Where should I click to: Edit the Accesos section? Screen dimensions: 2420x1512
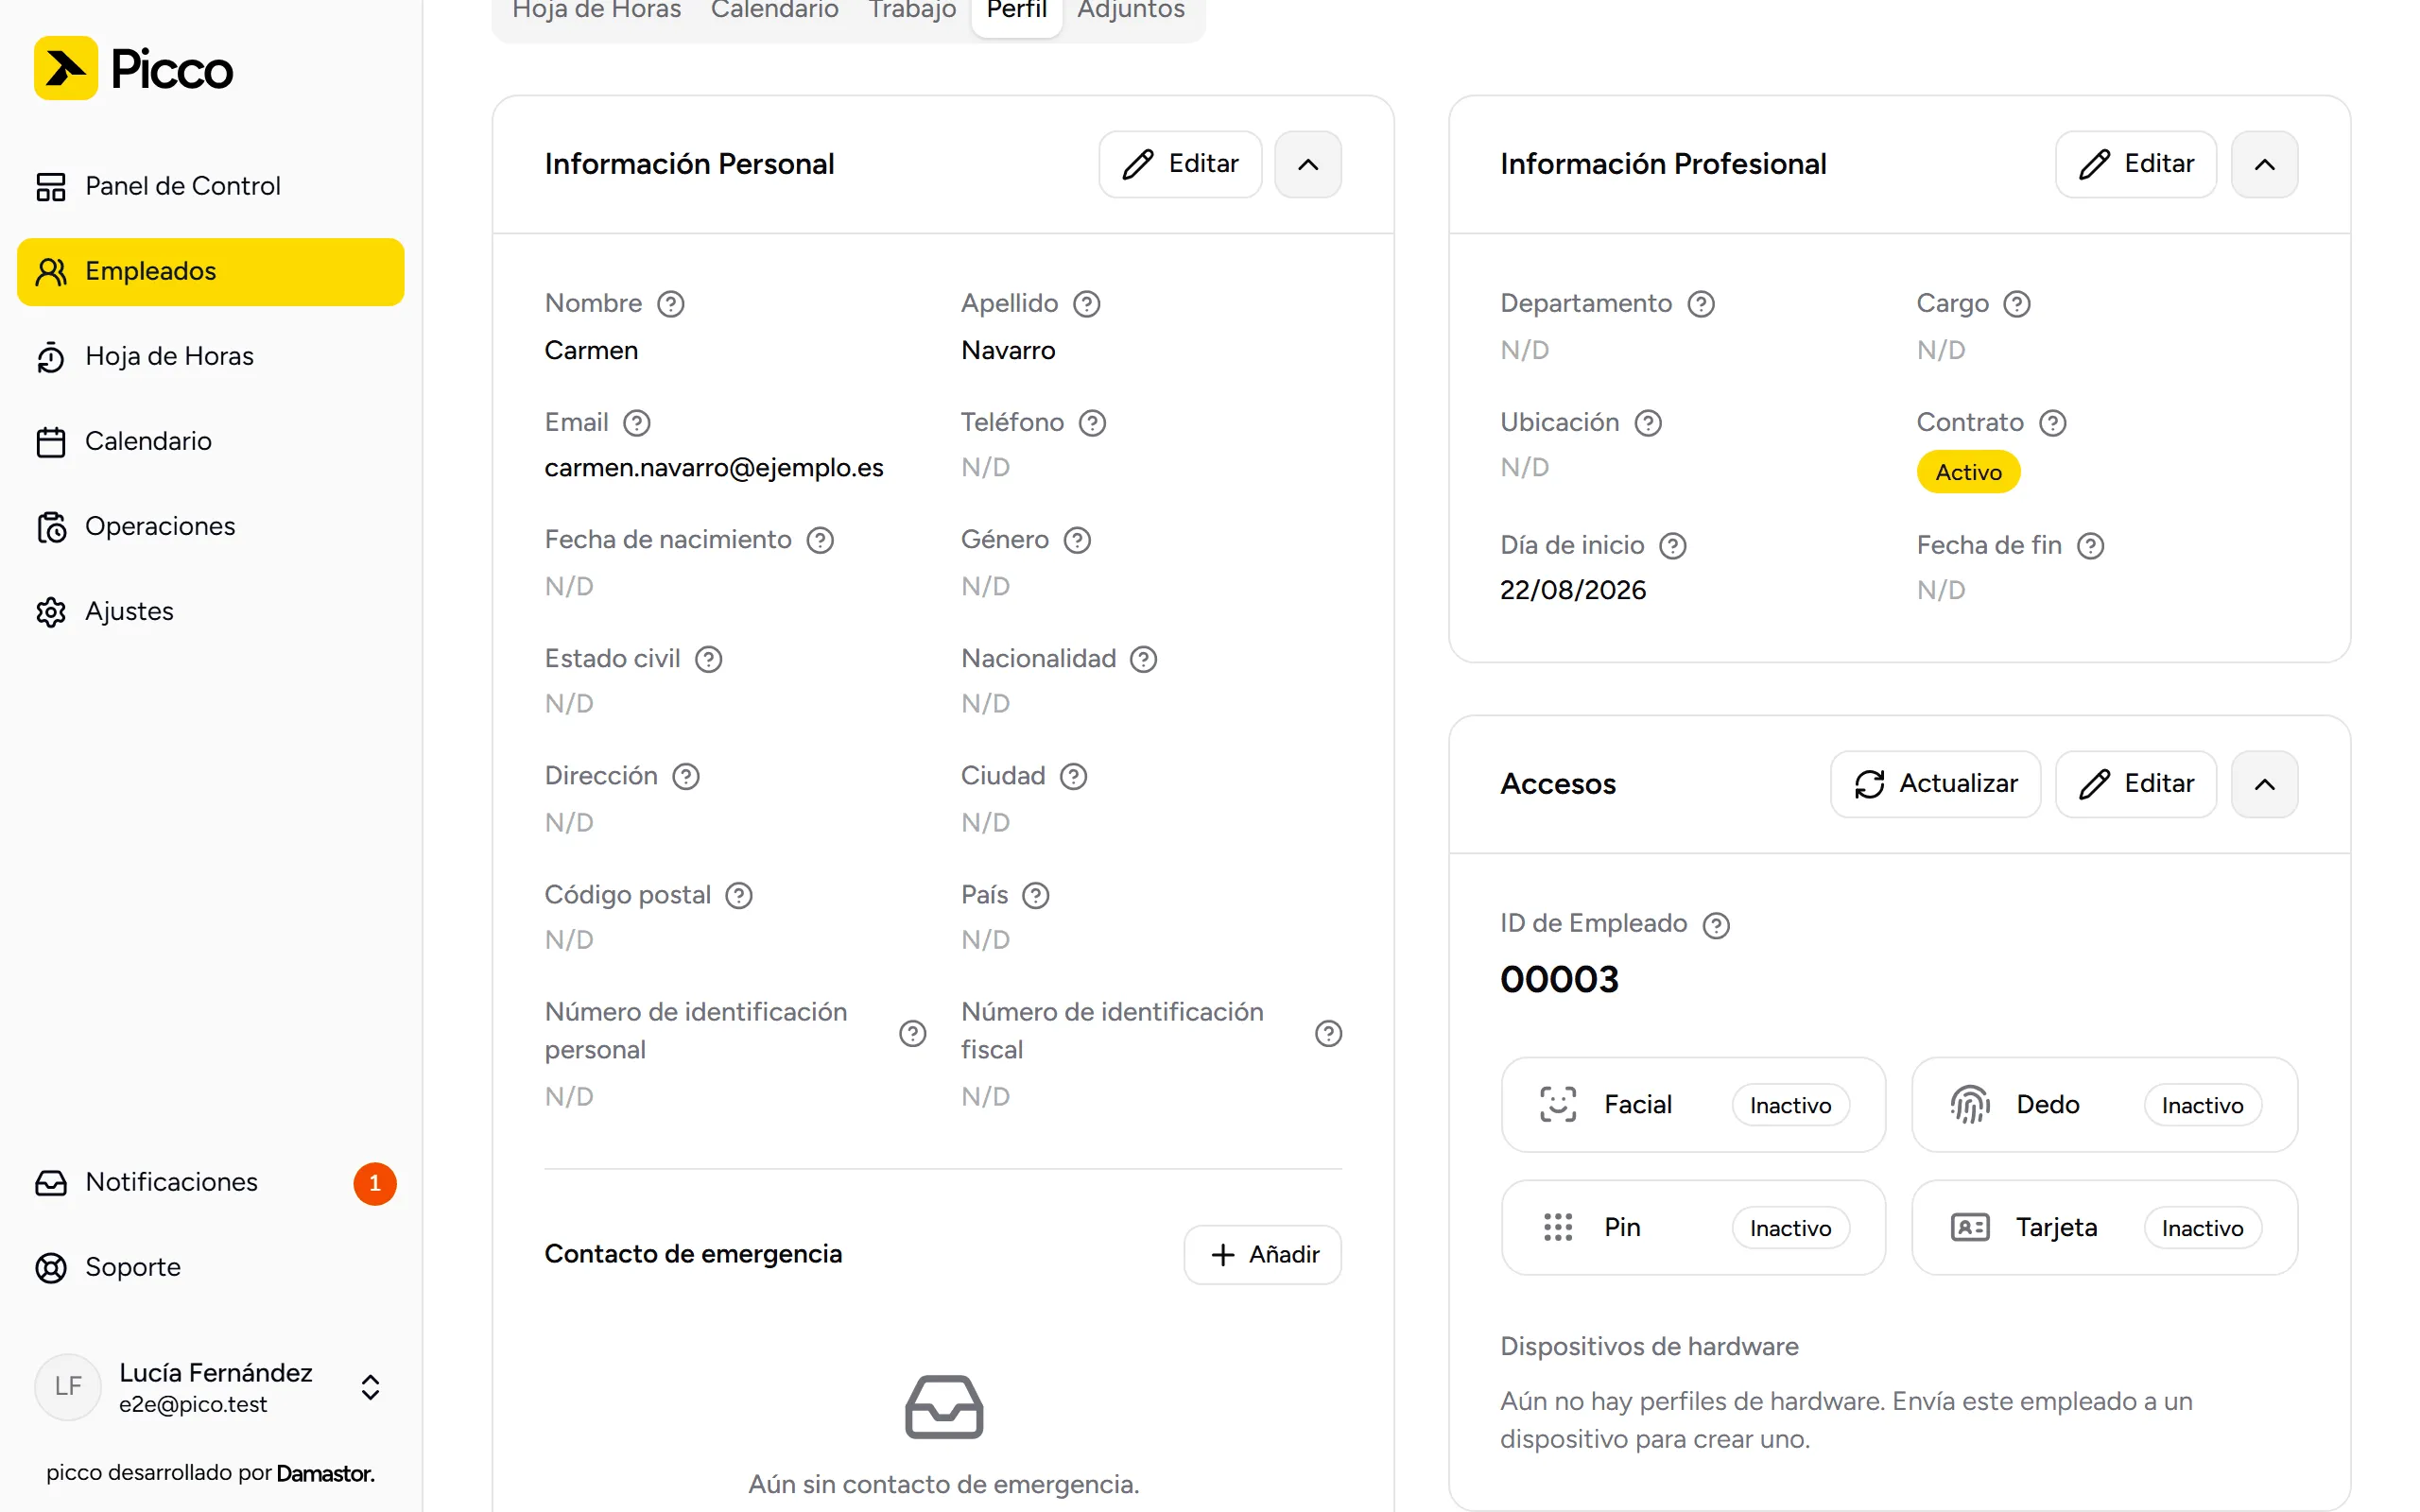pos(2136,784)
